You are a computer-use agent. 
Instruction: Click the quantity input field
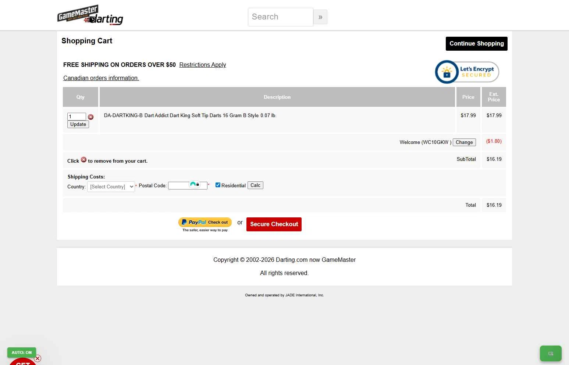coord(77,116)
